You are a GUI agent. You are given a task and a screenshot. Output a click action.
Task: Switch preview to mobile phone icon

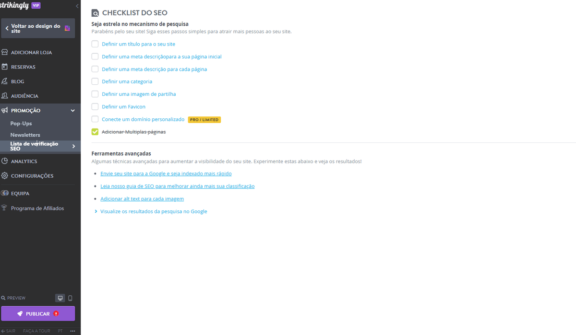point(70,298)
